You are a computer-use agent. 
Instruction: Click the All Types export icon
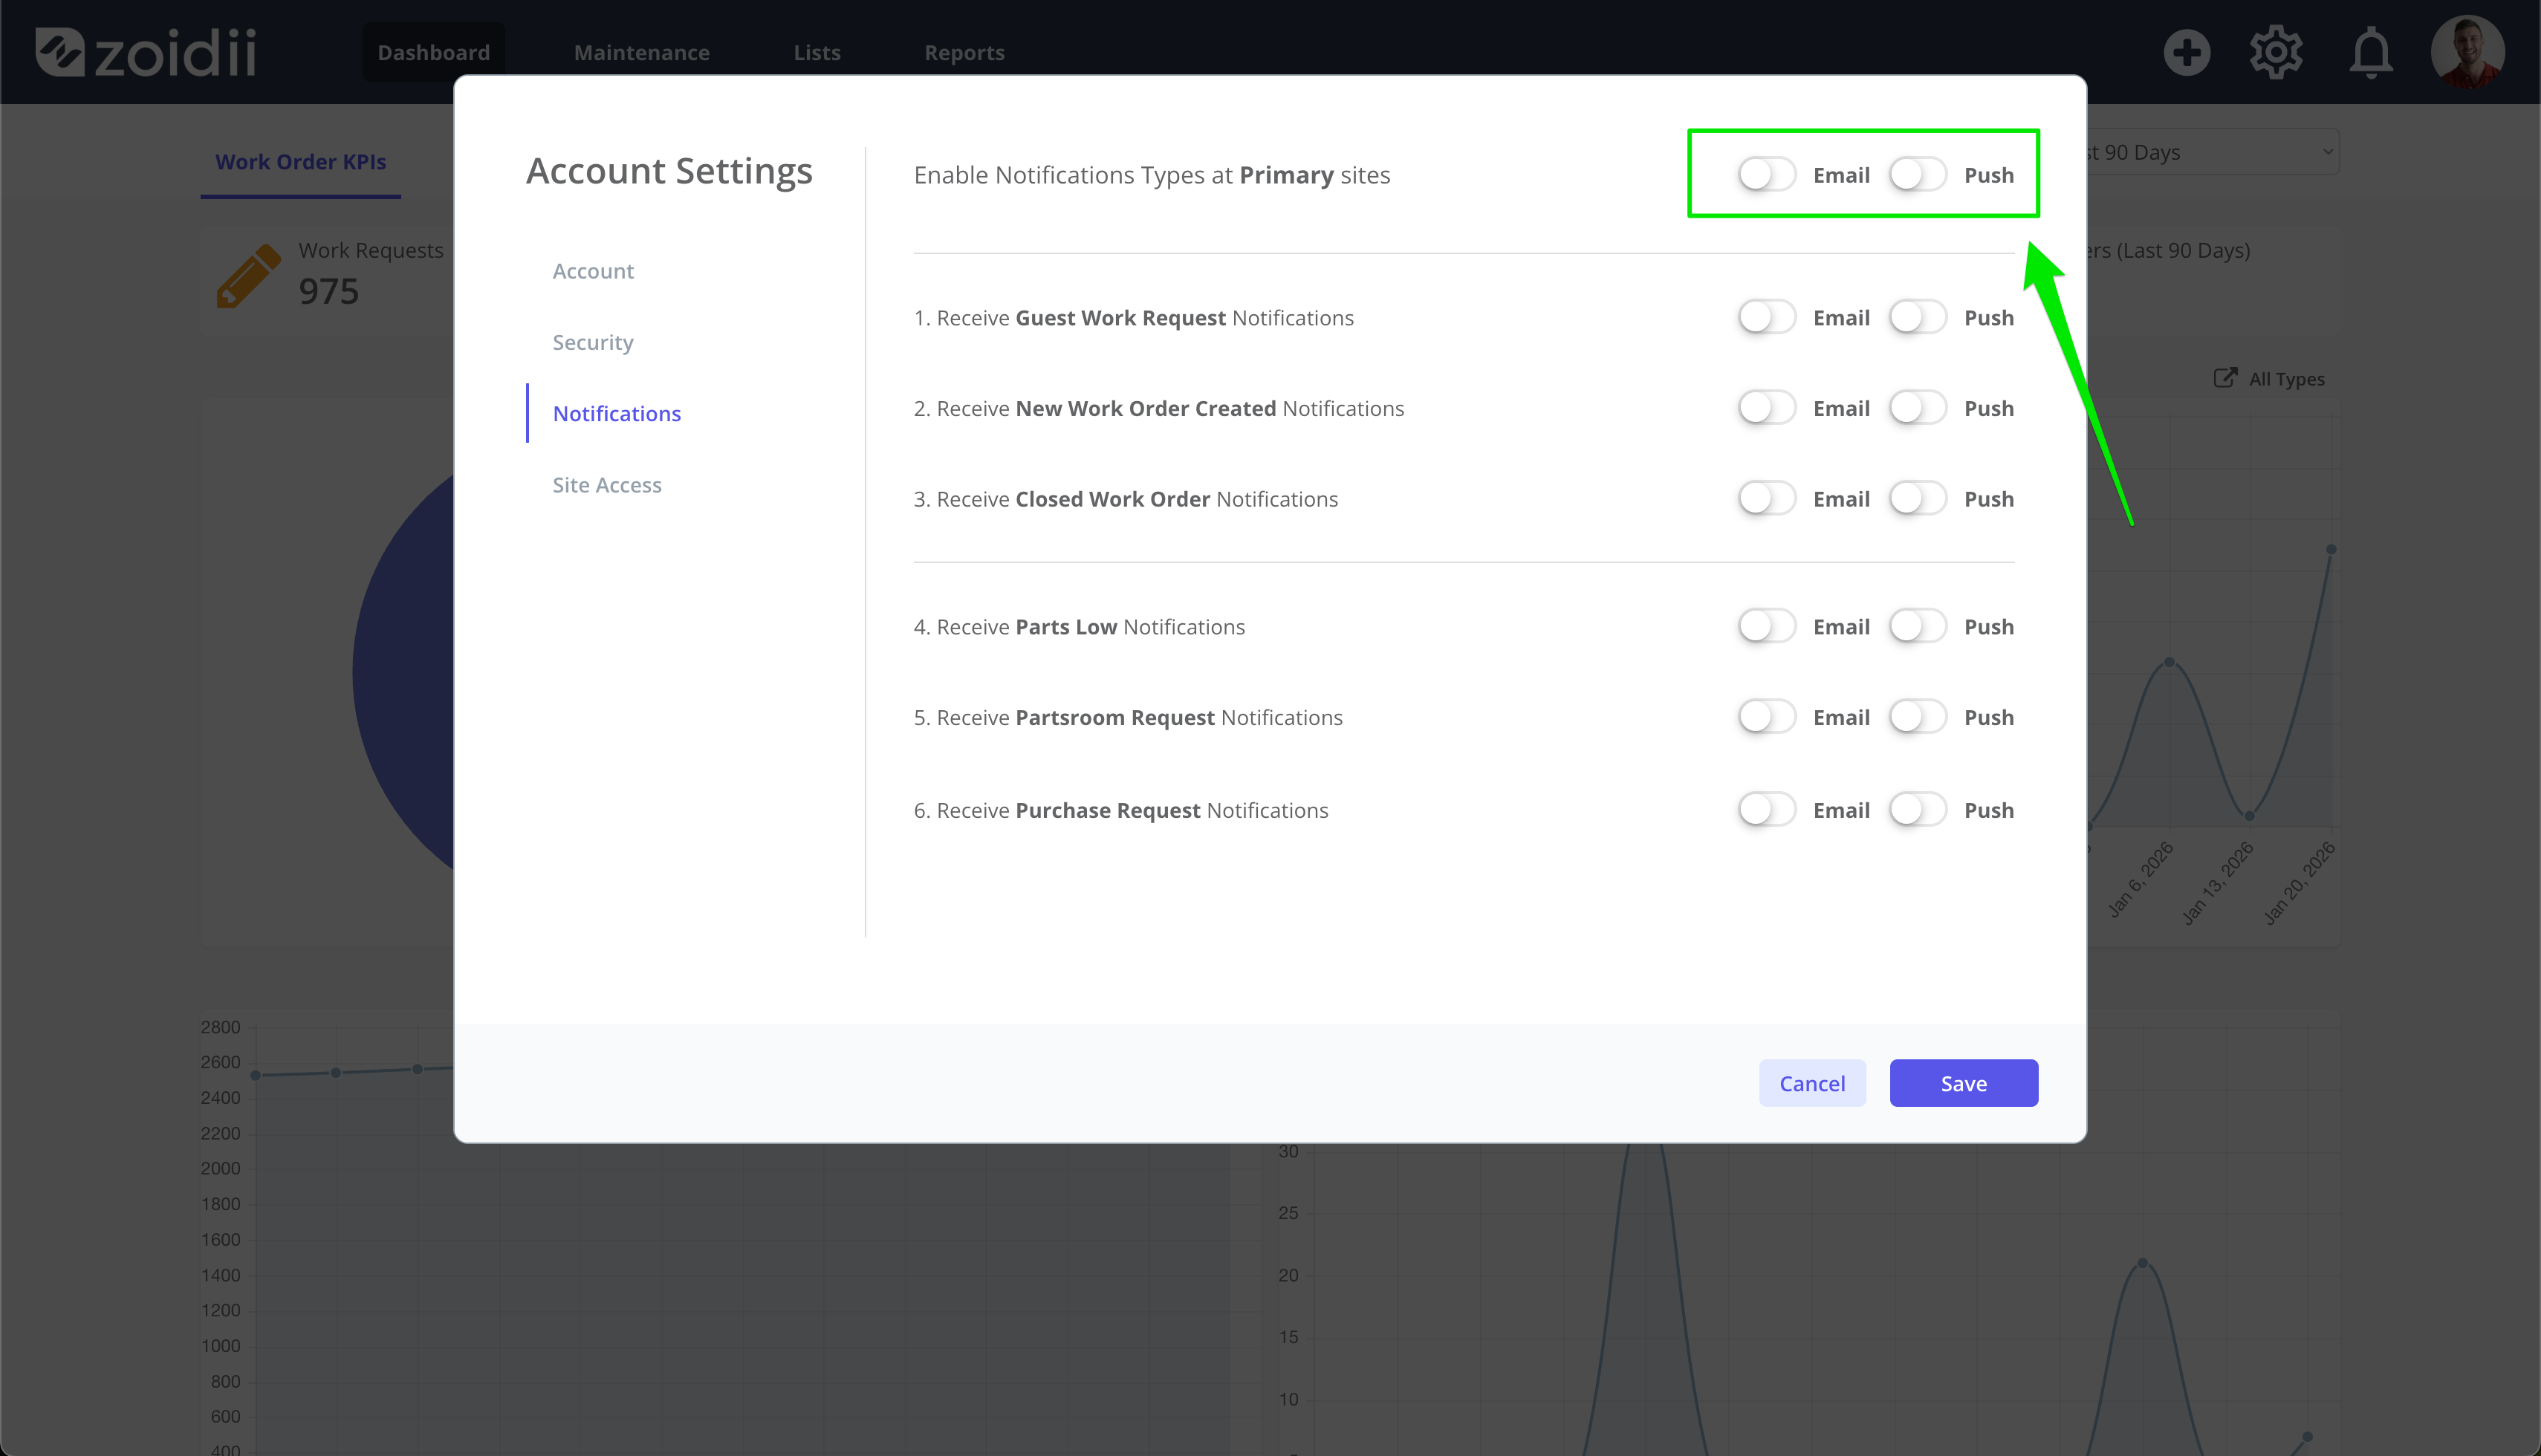point(2225,378)
